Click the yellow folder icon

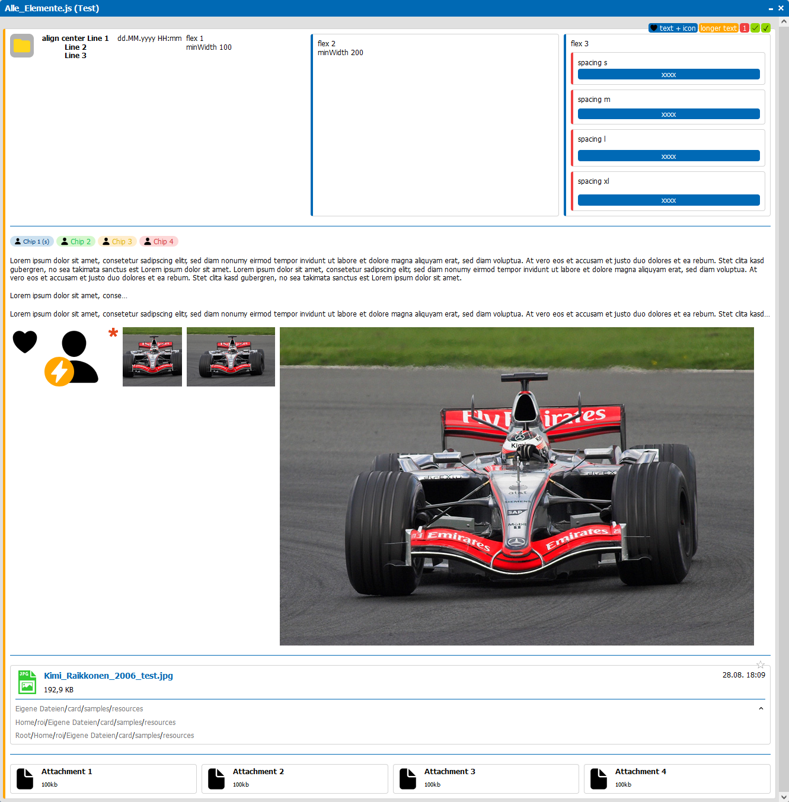[22, 46]
